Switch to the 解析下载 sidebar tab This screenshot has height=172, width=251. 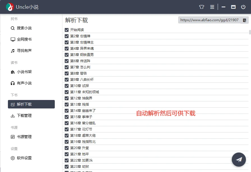pyautogui.click(x=31, y=104)
